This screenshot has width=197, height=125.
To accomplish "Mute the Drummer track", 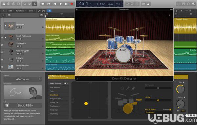I will (18, 27).
